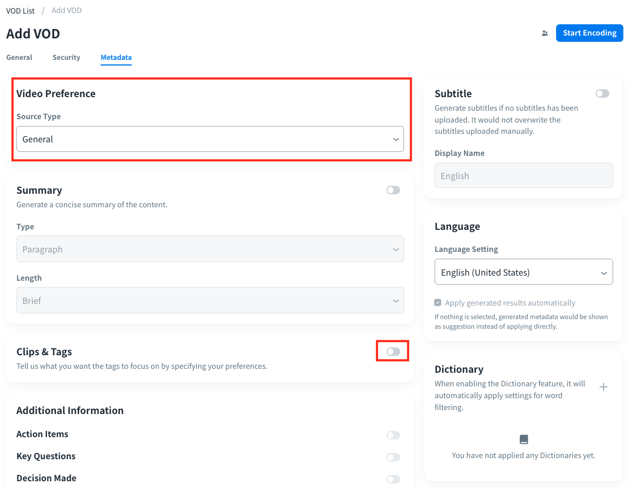Select the Metadata tab
Screen dimensions: 629x488
(116, 57)
